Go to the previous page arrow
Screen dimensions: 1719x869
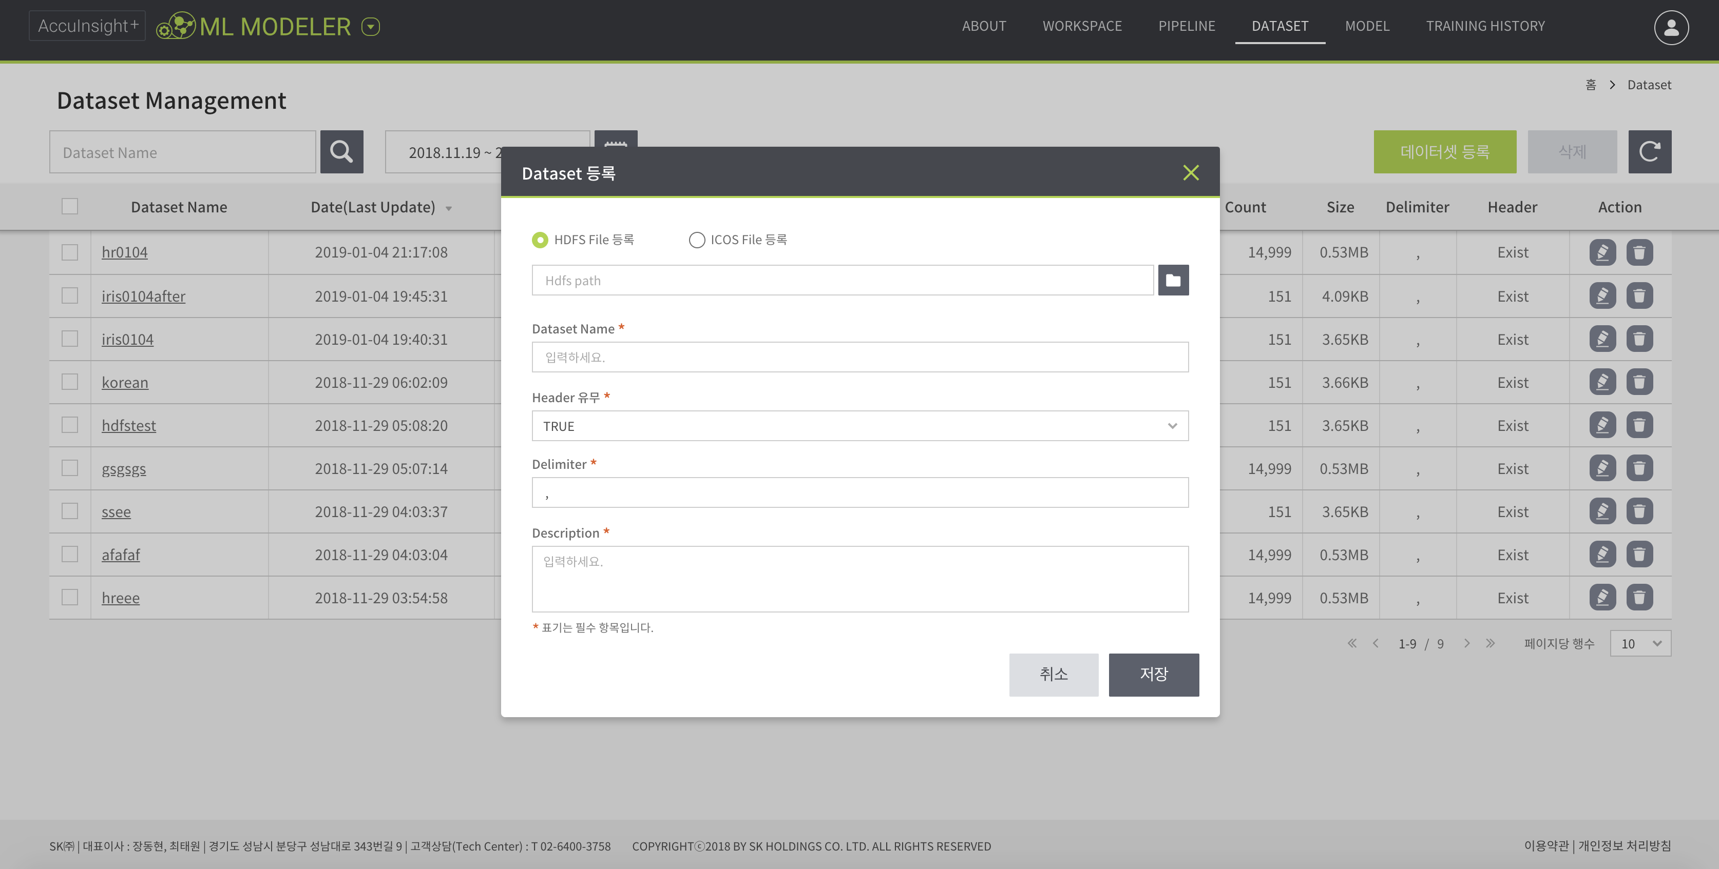(x=1376, y=643)
